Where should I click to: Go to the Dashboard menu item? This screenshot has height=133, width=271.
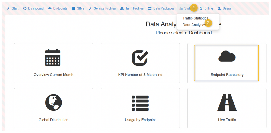click(33, 8)
